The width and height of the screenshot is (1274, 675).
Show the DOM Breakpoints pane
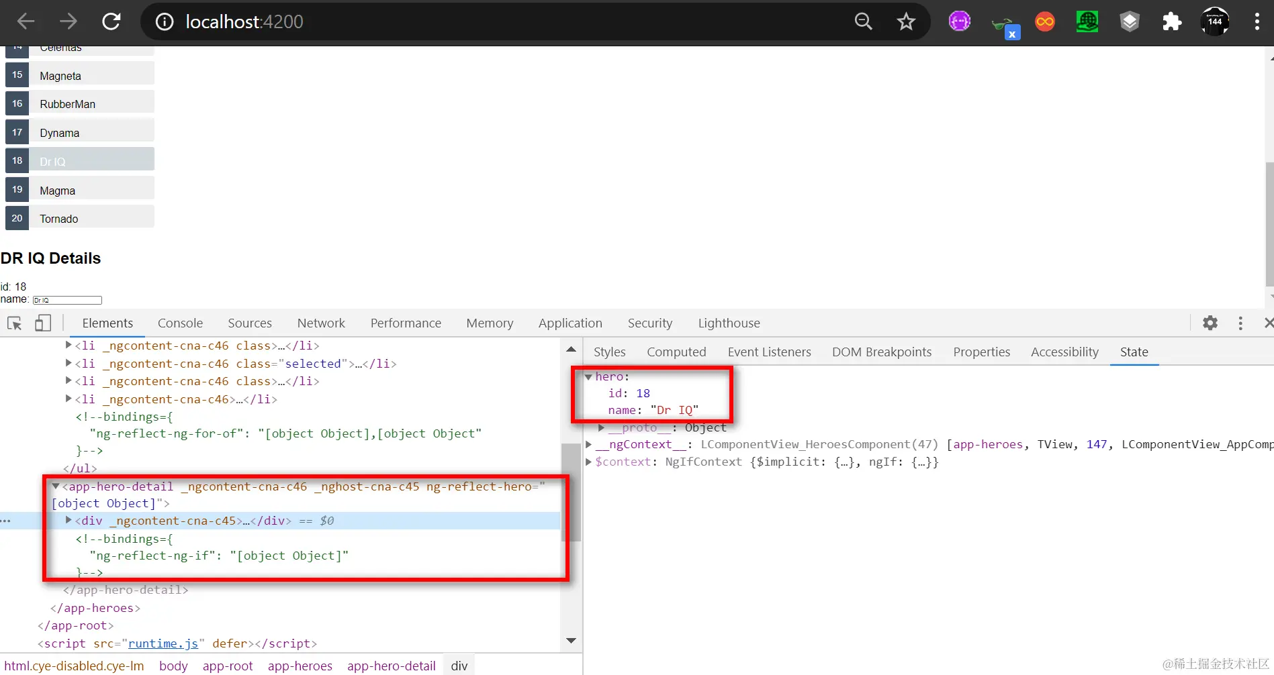(882, 352)
